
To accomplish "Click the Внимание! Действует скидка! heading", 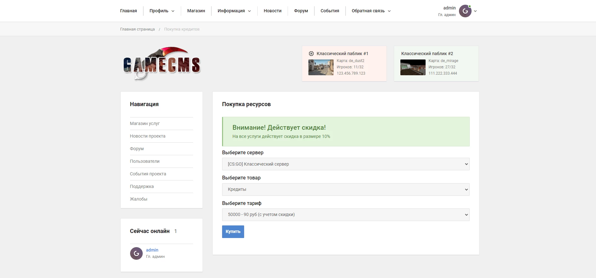I will pos(279,128).
